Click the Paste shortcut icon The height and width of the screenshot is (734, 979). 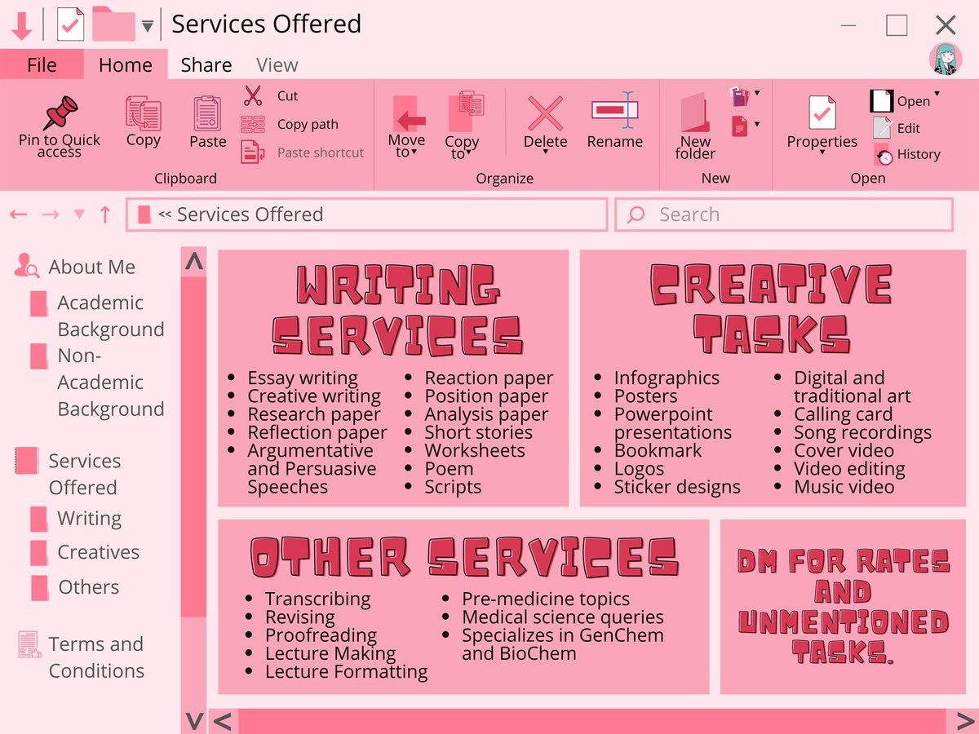(x=253, y=153)
